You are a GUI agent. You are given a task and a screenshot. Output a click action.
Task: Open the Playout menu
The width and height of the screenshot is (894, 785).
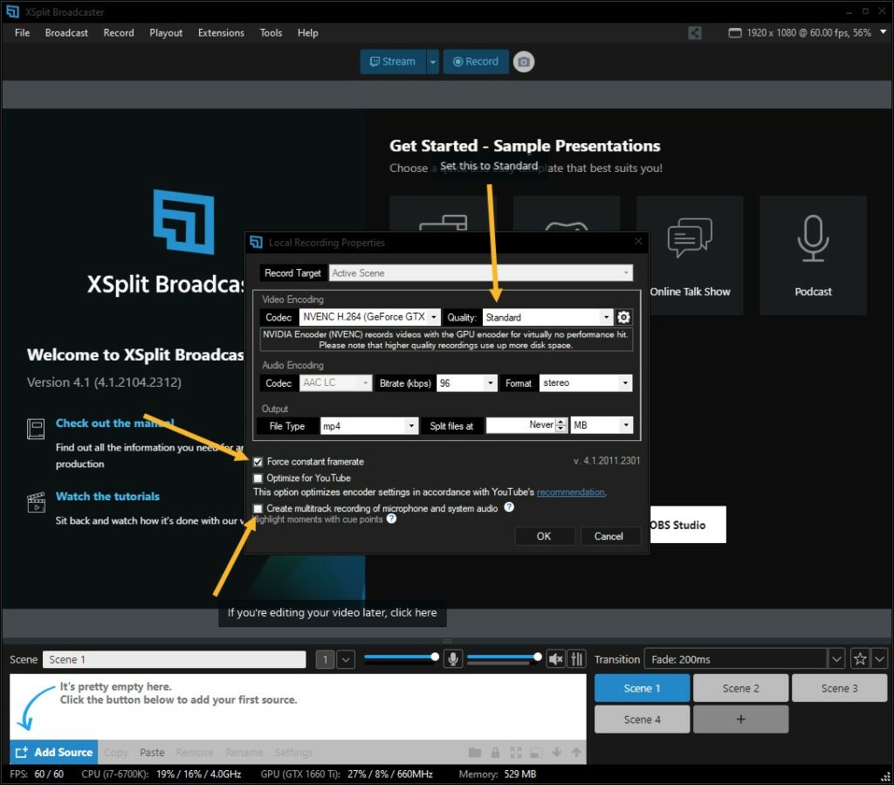(x=166, y=33)
